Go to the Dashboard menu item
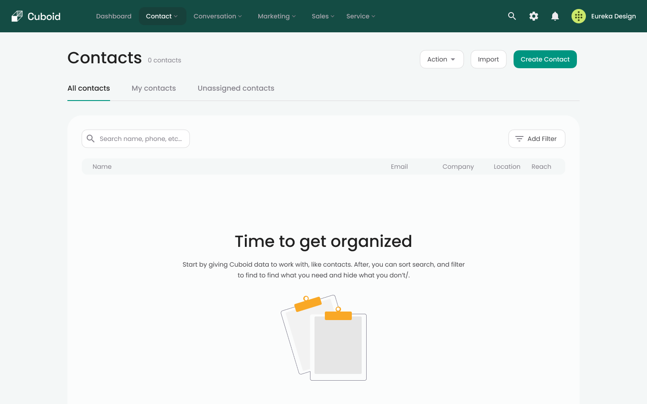 click(114, 16)
